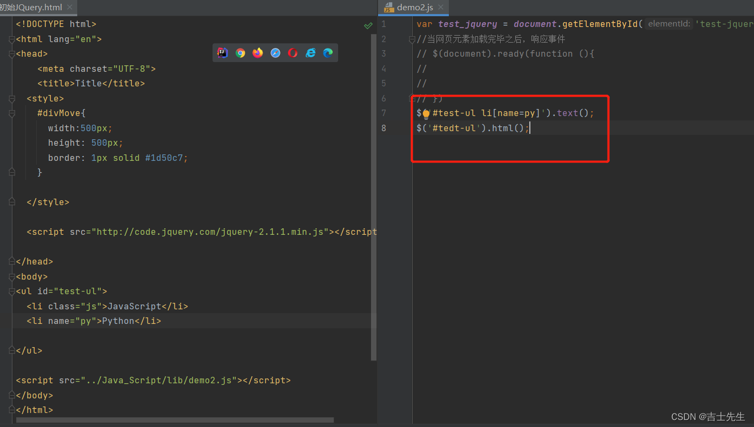Open page in Chrome browser
Image resolution: width=754 pixels, height=427 pixels.
(240, 52)
